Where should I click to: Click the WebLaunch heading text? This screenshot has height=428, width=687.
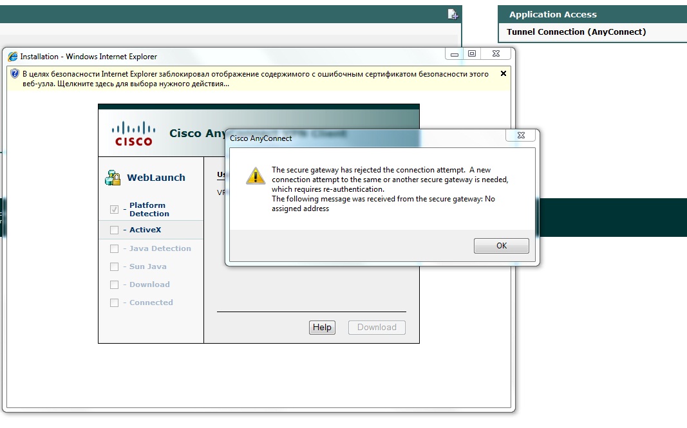[156, 178]
